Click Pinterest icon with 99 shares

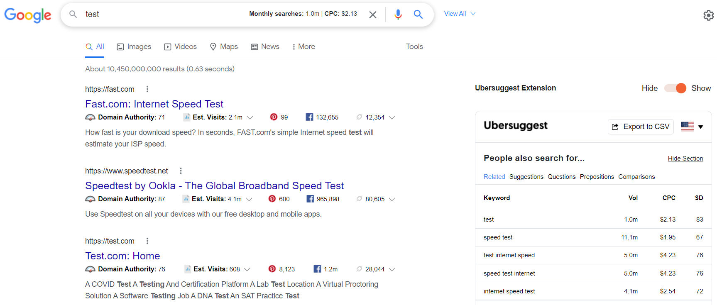point(274,117)
